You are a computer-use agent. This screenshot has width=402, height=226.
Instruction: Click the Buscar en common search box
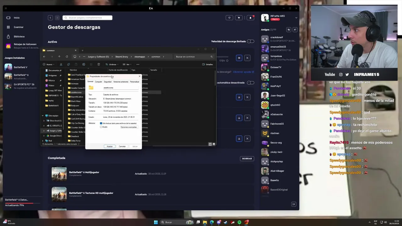(194, 56)
